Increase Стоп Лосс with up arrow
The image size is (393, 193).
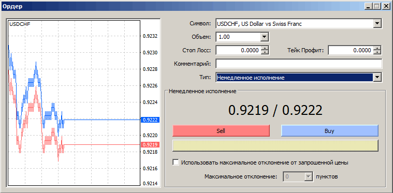[x=265, y=48]
